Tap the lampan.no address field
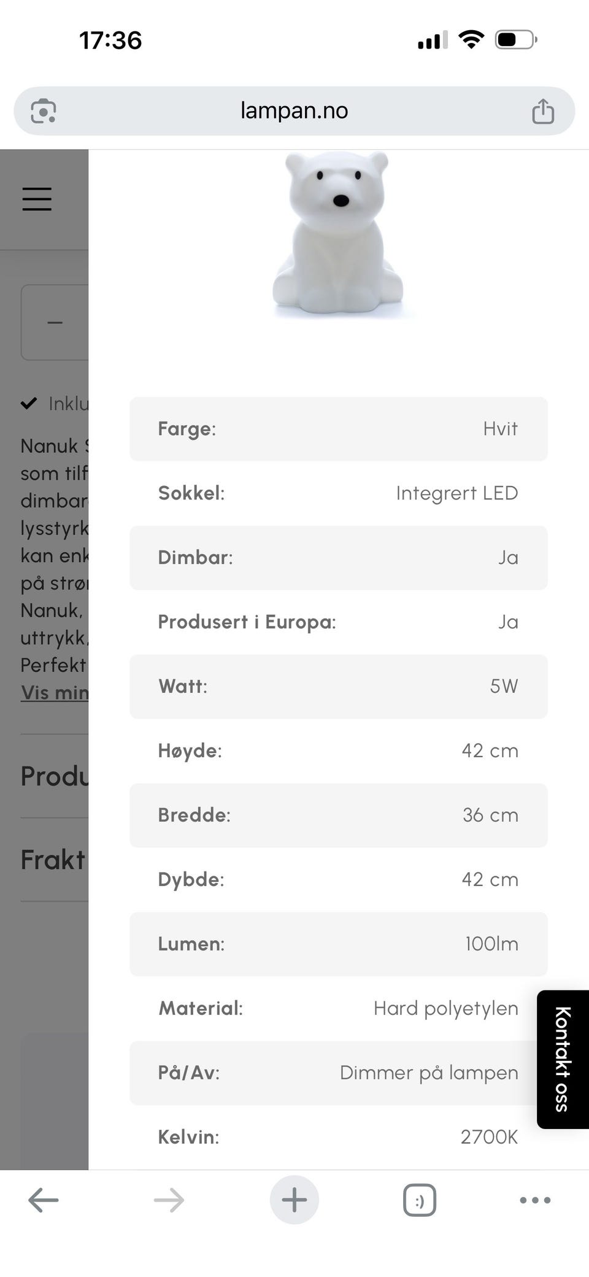 point(294,111)
